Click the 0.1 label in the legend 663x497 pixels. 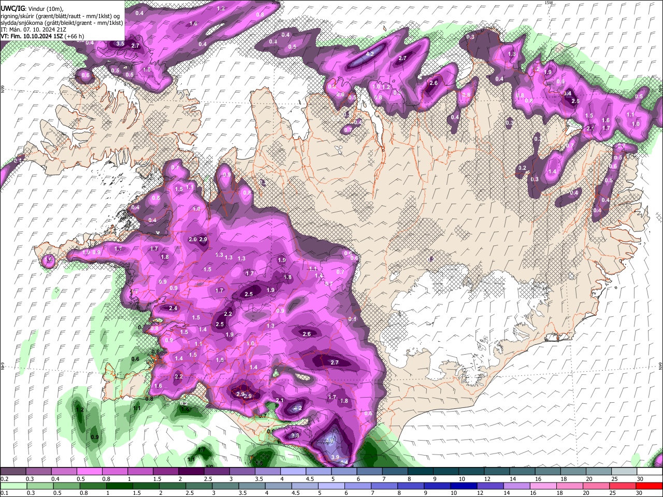click(5, 493)
